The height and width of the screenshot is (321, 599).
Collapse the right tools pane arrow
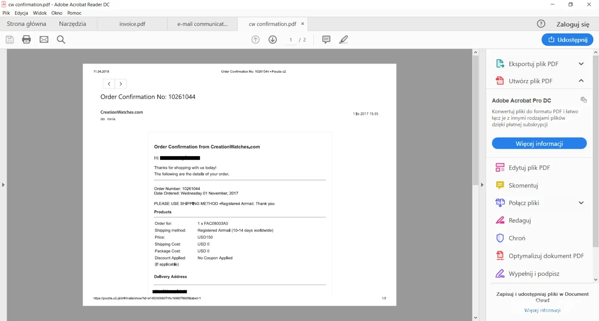482,185
